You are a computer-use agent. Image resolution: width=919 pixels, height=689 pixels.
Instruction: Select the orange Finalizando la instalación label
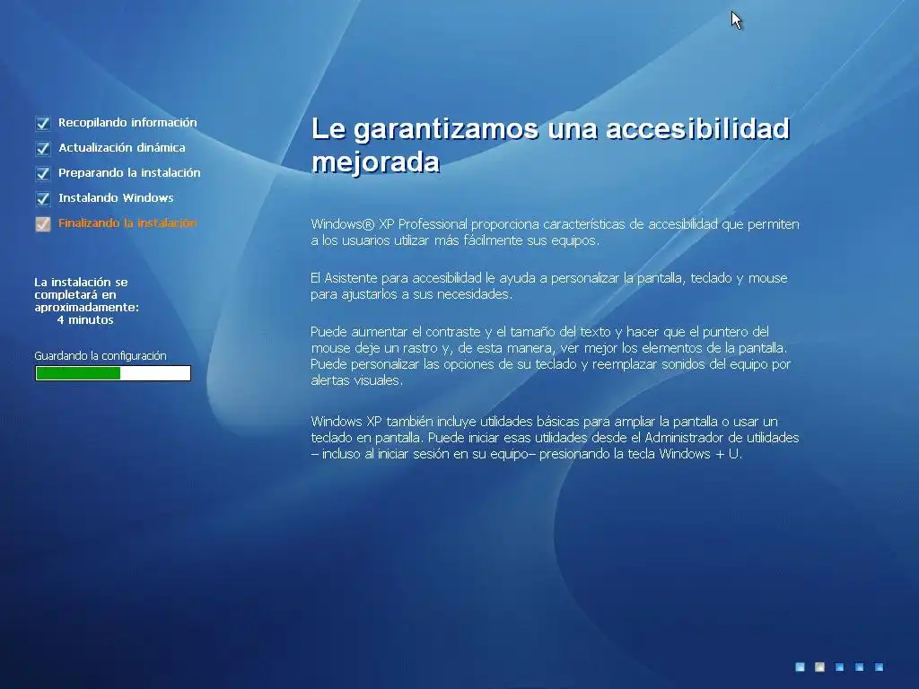click(x=127, y=223)
